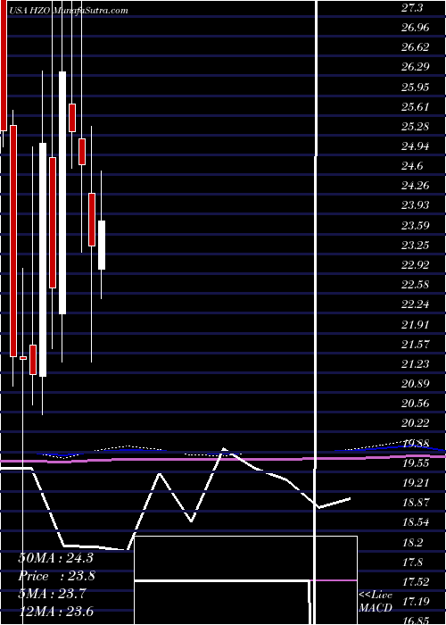This screenshot has width=446, height=625.
Task: Click the long red candlestick spanning 25.28 to 21.4
Action: [13, 241]
